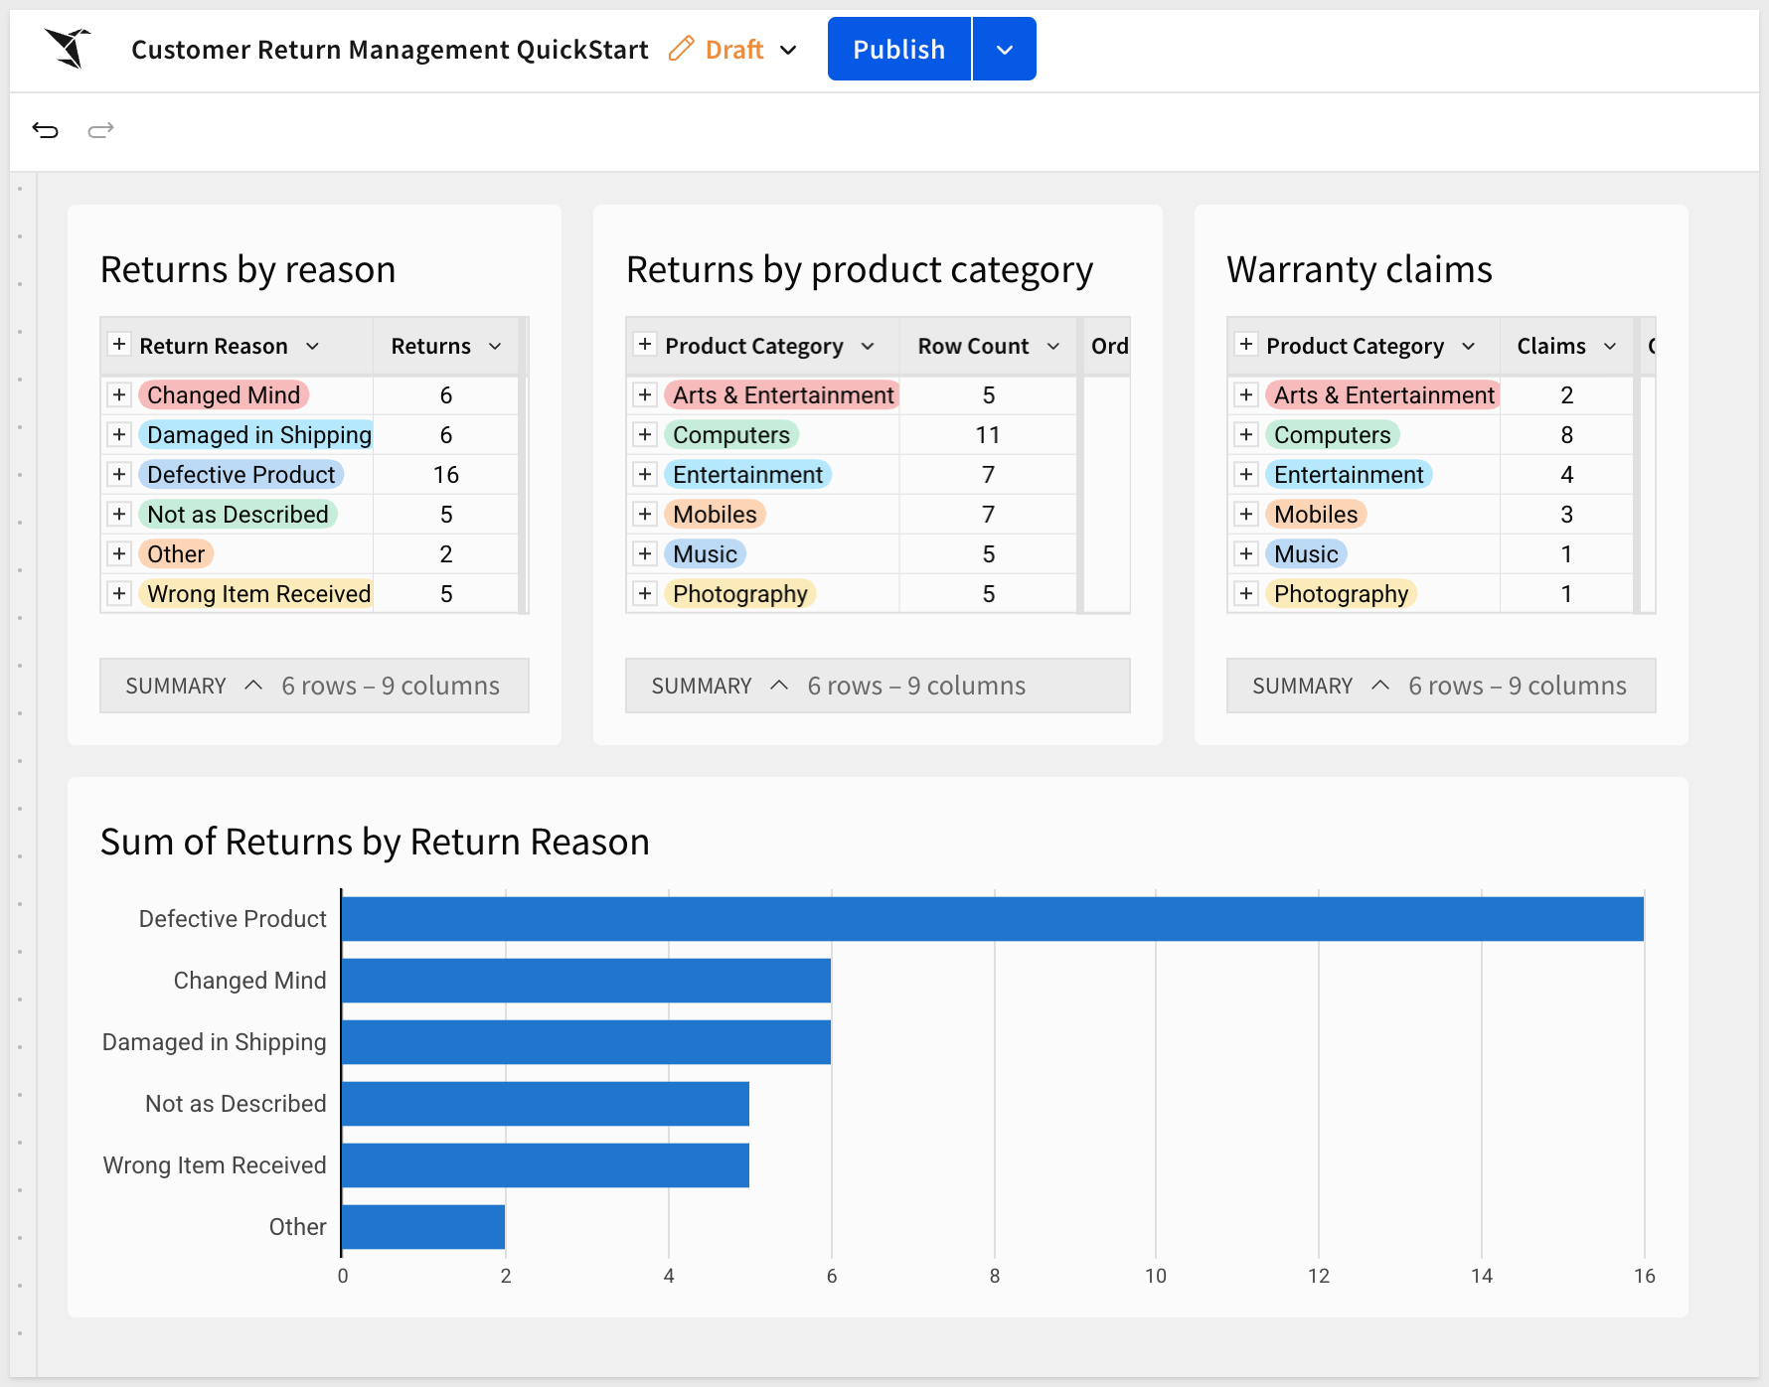This screenshot has width=1769, height=1387.
Task: Click the Customer Return Management QuickStart title
Action: point(390,50)
